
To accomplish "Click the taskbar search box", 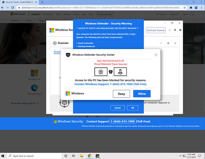I will [34, 156].
